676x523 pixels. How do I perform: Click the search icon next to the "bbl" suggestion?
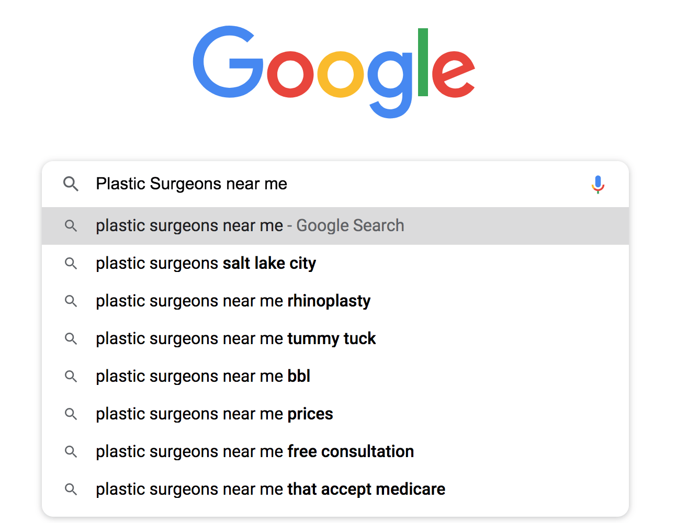click(x=71, y=376)
